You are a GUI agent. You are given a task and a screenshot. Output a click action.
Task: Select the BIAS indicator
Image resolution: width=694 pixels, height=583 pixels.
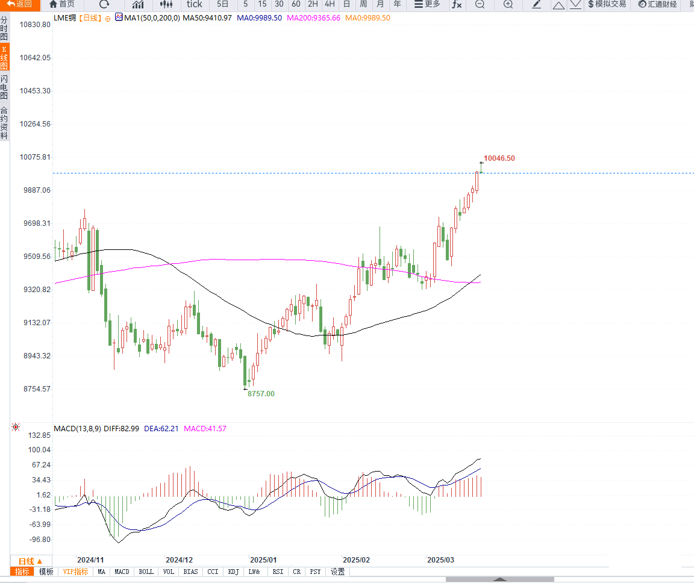191,572
